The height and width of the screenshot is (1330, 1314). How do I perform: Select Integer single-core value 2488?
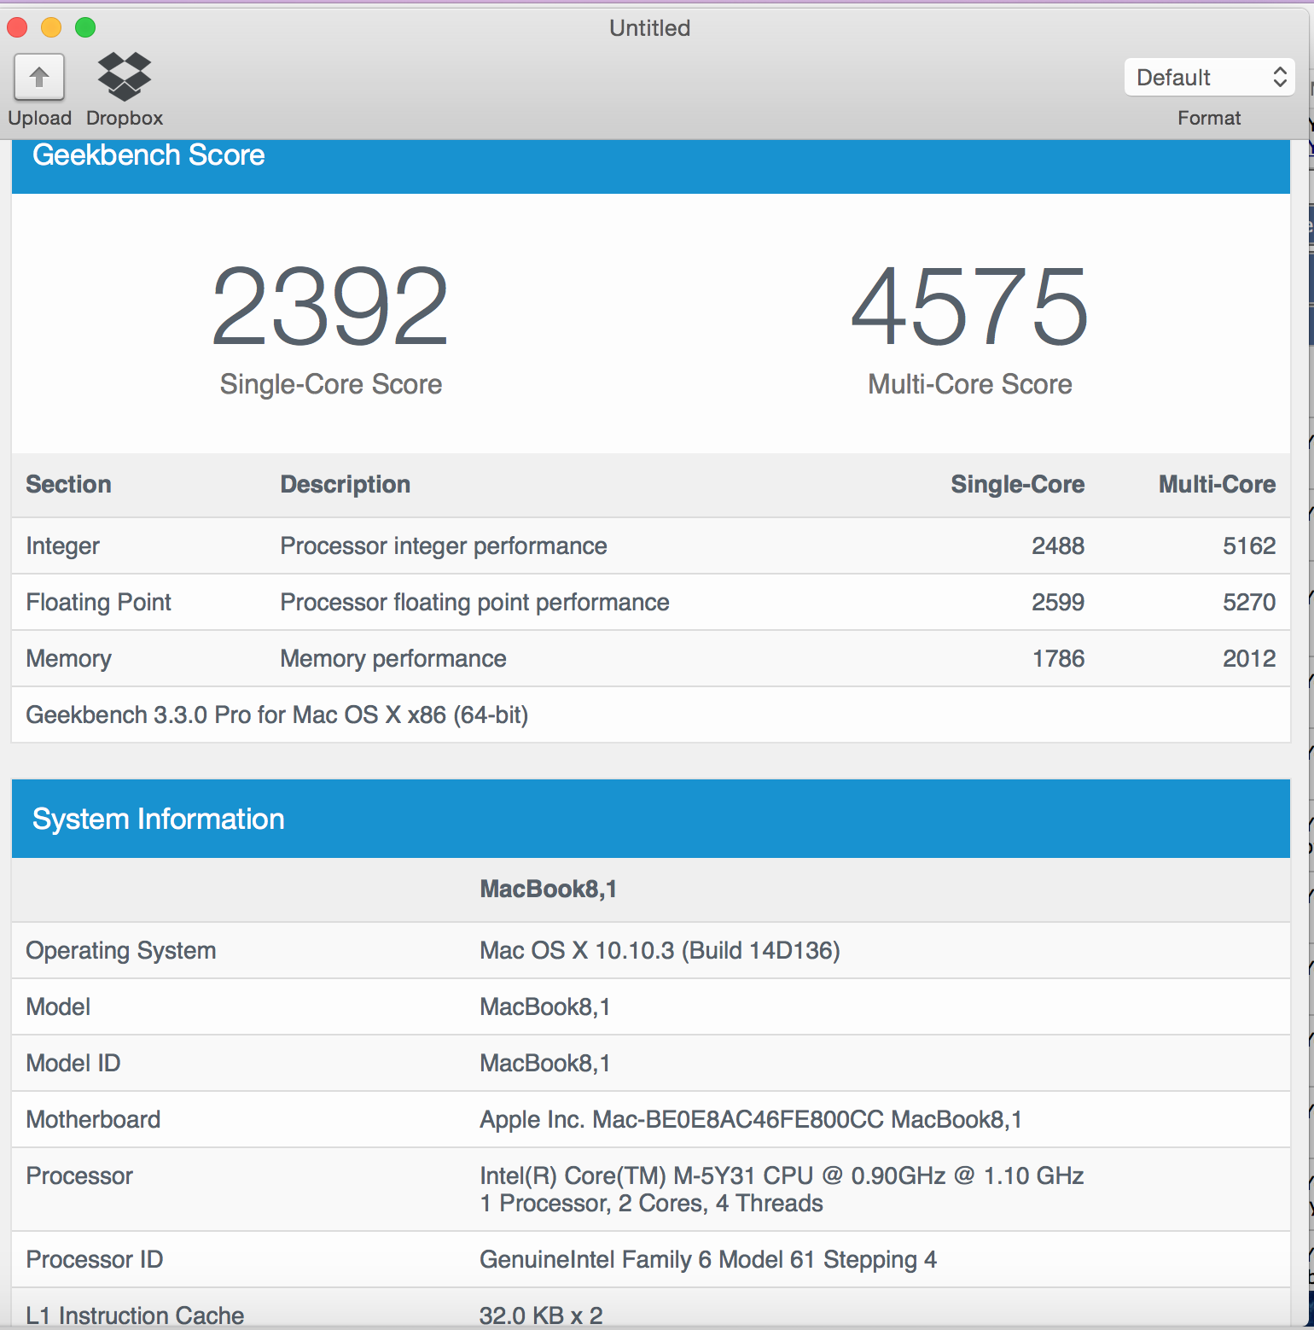tap(1058, 546)
